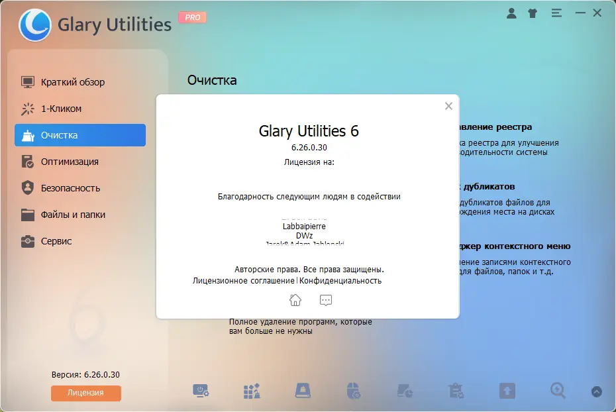
Task: Open the Безопасность section
Action: [80, 188]
